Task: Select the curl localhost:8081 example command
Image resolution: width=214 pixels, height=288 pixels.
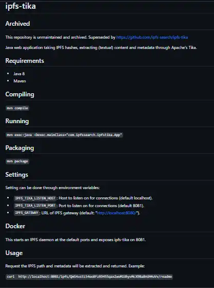Action: [89, 277]
